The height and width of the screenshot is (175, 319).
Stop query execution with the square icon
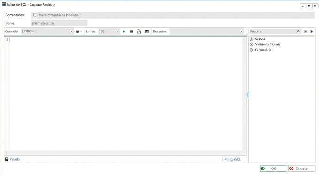point(131,31)
